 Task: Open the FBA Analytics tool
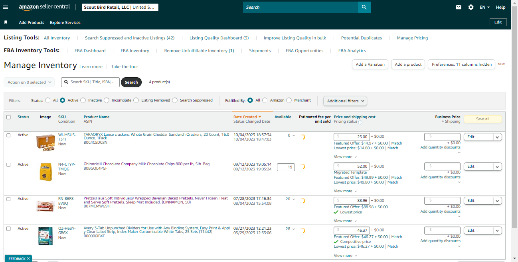click(352, 51)
